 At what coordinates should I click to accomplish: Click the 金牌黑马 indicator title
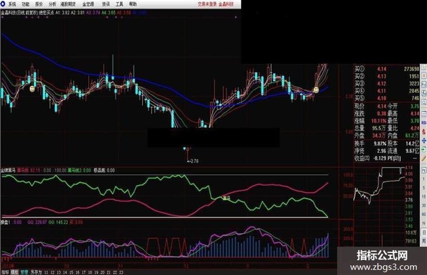coord(8,170)
